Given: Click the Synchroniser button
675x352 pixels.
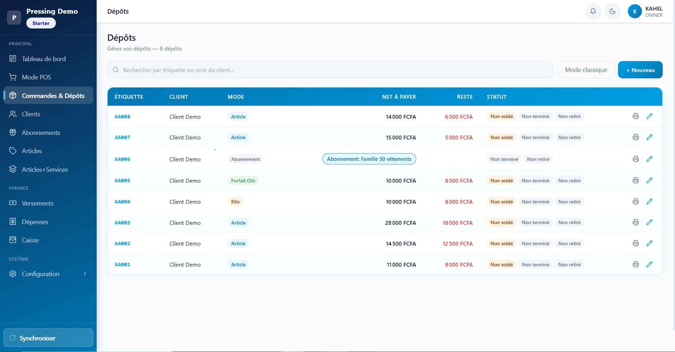Looking at the screenshot, I should (x=48, y=338).
